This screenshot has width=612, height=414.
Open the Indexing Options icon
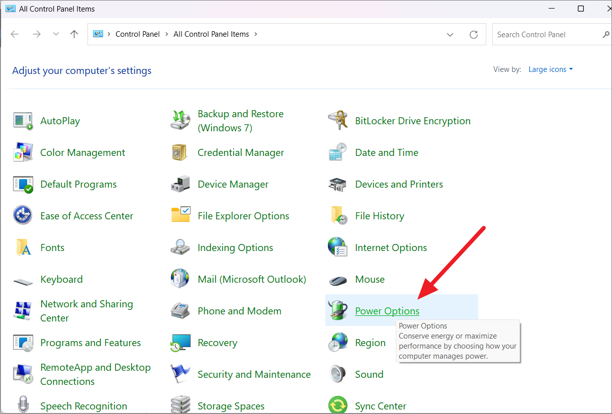(x=180, y=247)
